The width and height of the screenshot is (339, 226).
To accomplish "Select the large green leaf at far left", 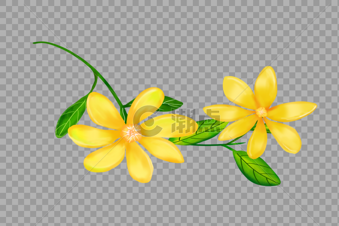I will pyautogui.click(x=71, y=116).
